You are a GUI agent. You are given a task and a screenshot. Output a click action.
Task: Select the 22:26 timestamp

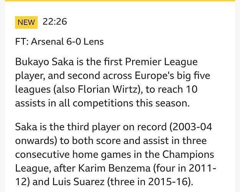(x=55, y=22)
